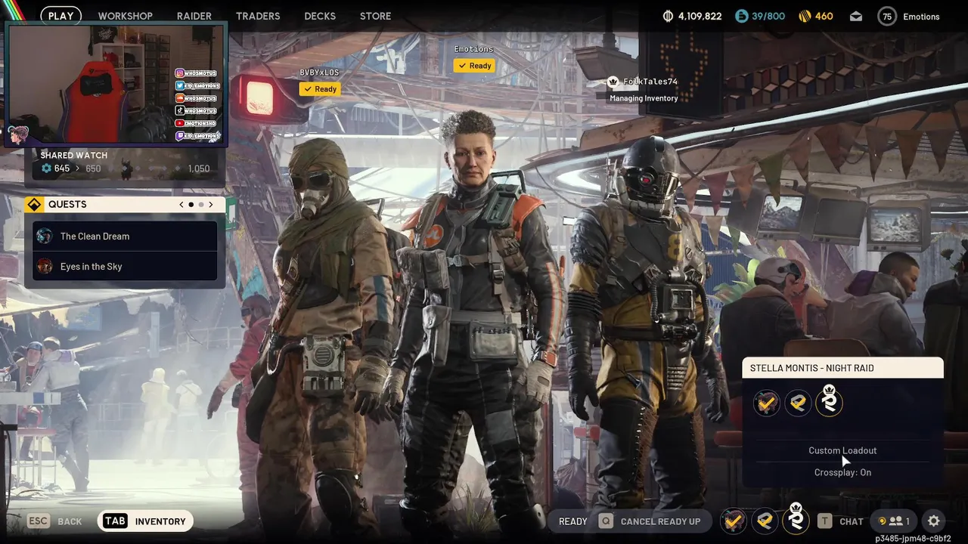The image size is (968, 544).
Task: Open the party members count icon
Action: [893, 521]
